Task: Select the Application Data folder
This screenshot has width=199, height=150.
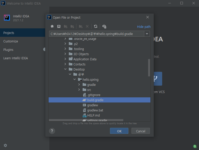Action: point(85,59)
